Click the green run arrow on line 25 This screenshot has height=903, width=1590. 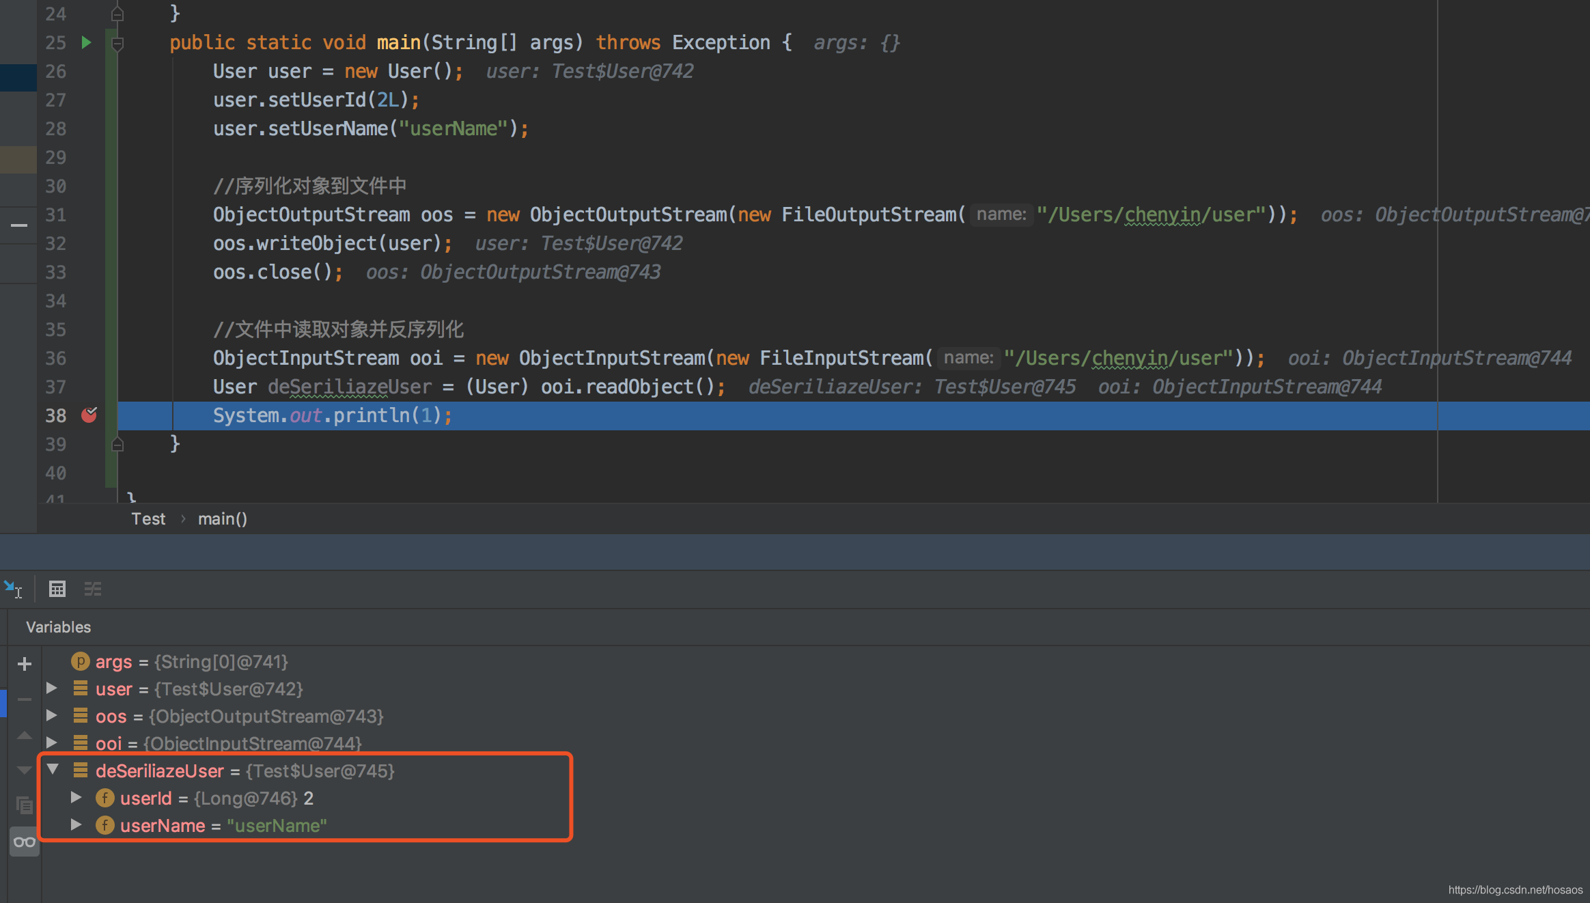tap(86, 42)
